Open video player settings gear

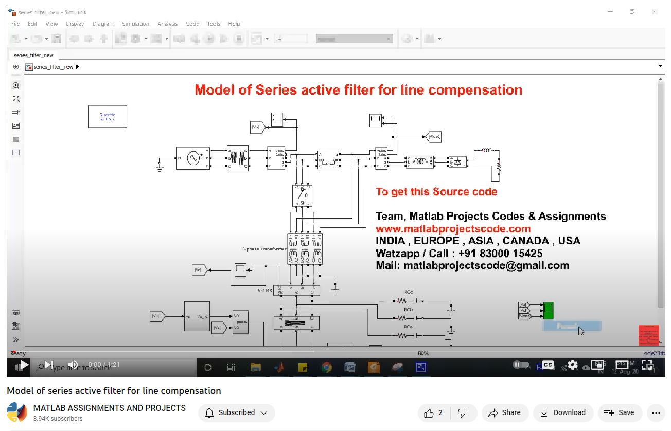pos(573,365)
